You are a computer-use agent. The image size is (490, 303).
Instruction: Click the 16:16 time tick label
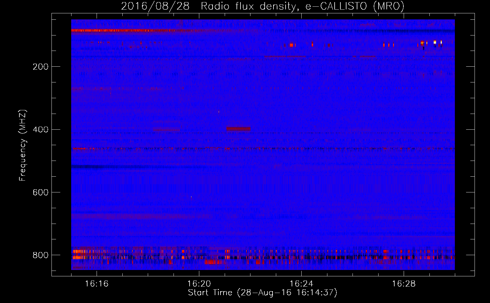tap(97, 284)
